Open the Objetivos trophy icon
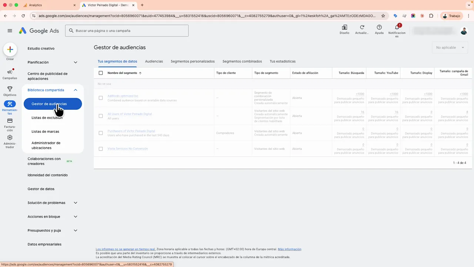Image resolution: width=474 pixels, height=267 pixels. pos(10,89)
